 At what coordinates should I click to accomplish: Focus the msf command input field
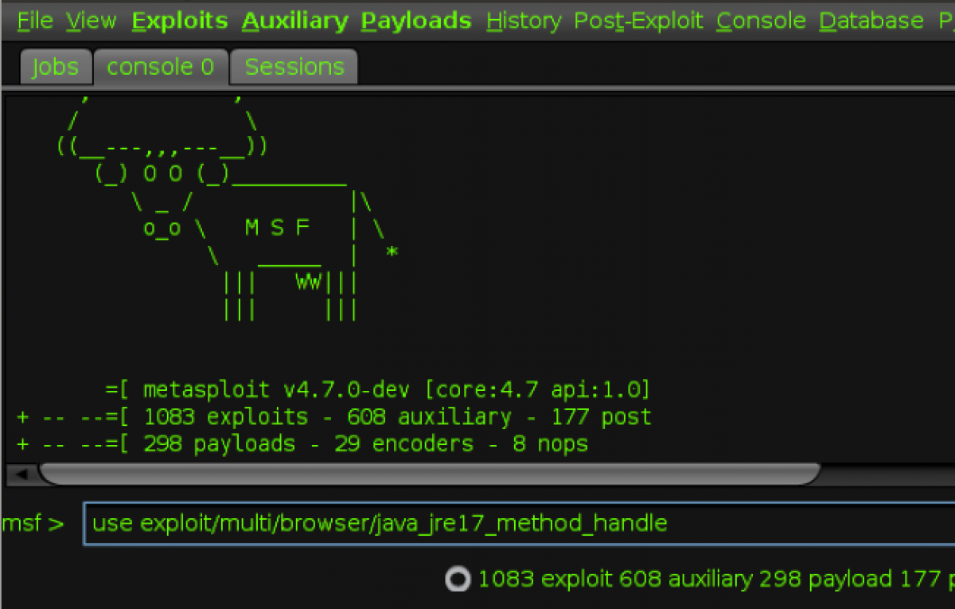[x=517, y=523]
